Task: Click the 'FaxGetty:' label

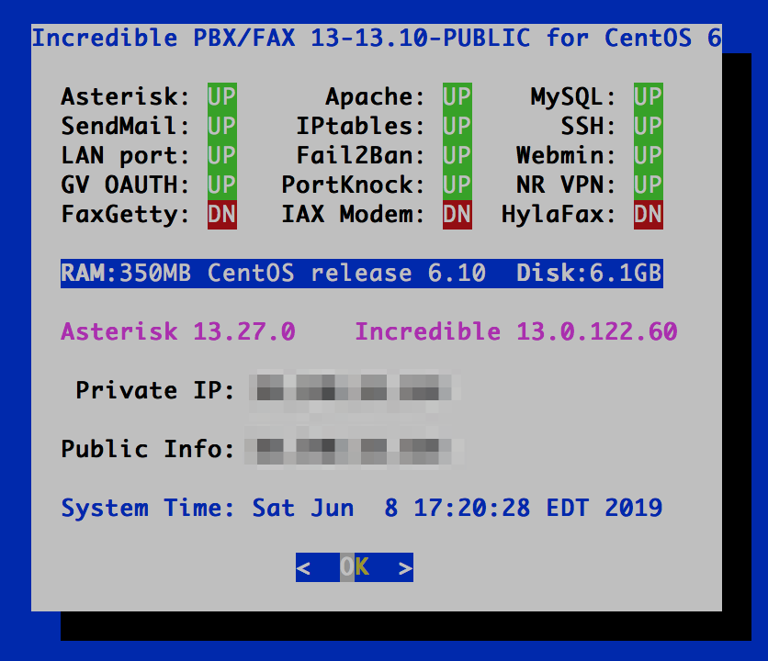Action: (x=125, y=215)
